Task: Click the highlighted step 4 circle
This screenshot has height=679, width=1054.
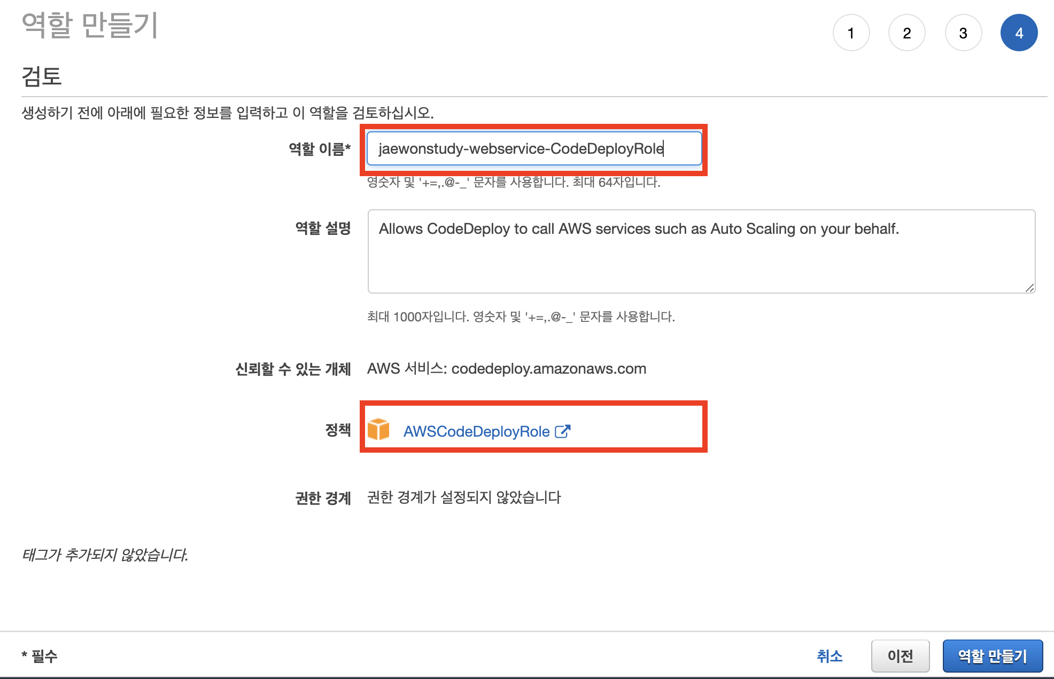Action: [1019, 33]
